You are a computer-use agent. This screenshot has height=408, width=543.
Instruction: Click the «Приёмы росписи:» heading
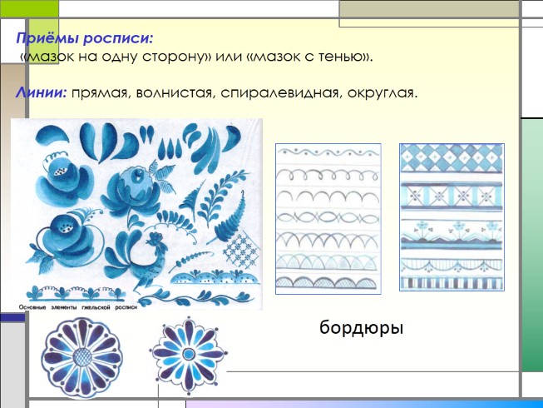83,38
